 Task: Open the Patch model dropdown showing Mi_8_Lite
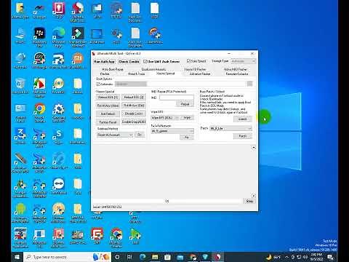pos(230,128)
